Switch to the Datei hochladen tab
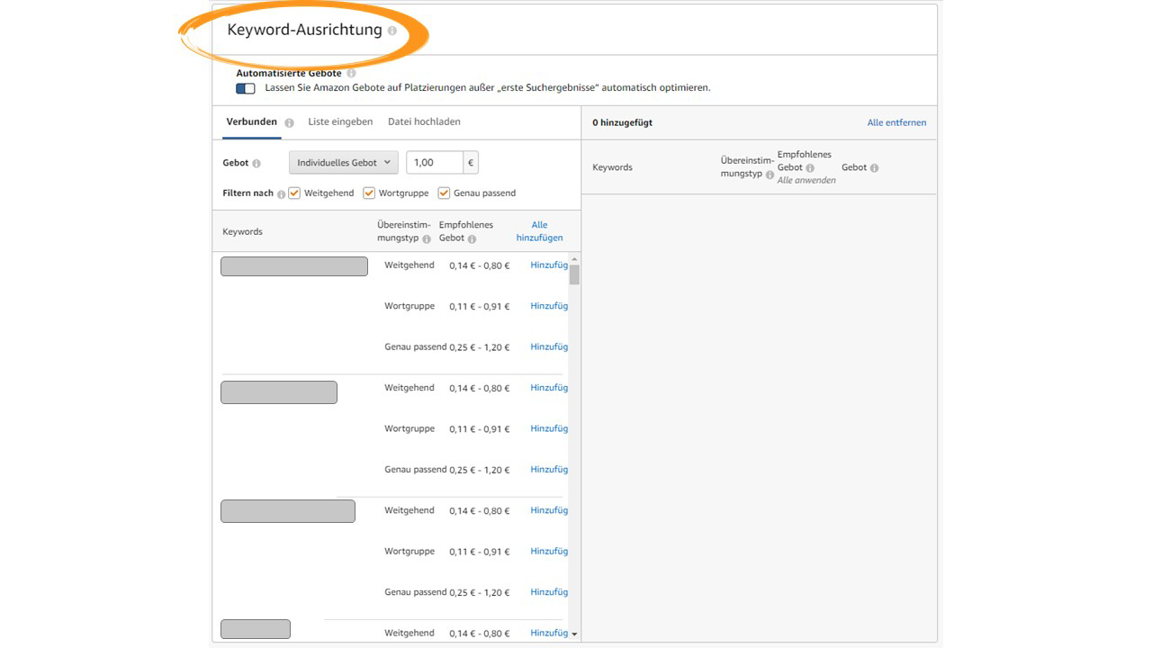Viewport: 1152px width, 648px height. click(x=424, y=121)
